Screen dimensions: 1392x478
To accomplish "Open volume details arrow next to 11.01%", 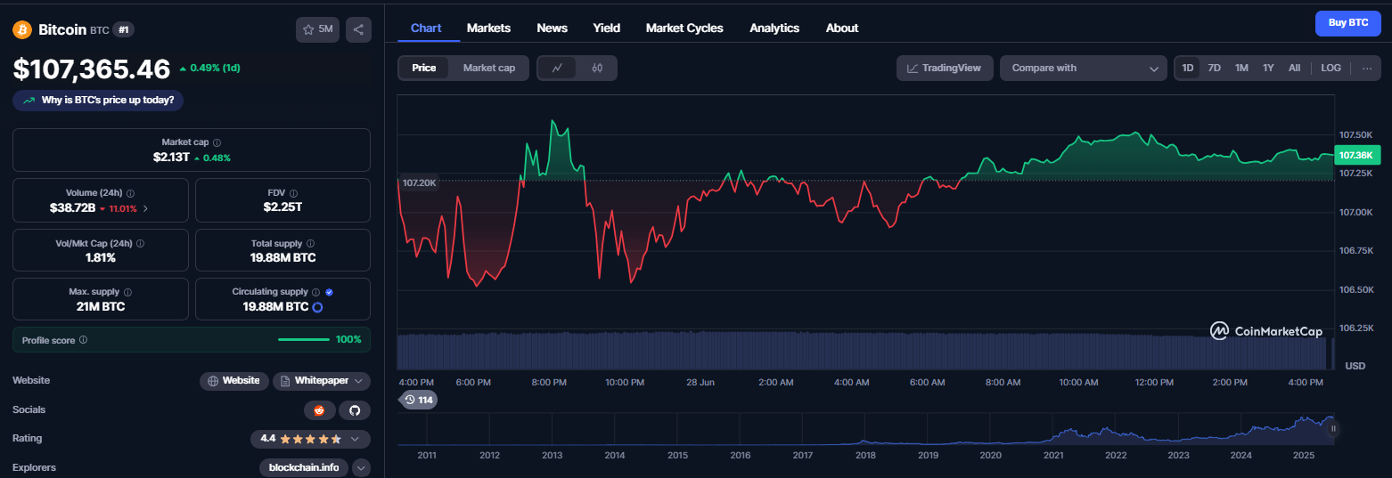I will point(146,207).
